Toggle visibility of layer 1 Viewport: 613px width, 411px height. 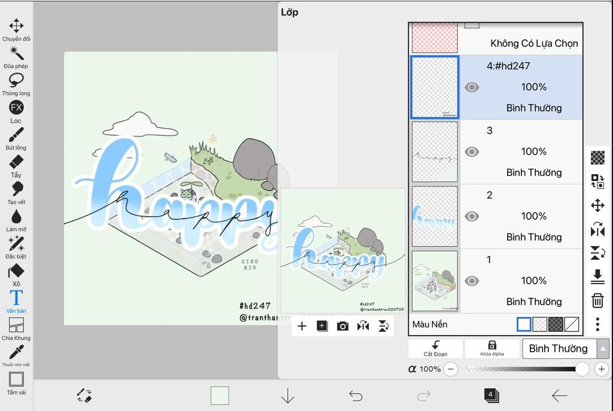pyautogui.click(x=472, y=281)
